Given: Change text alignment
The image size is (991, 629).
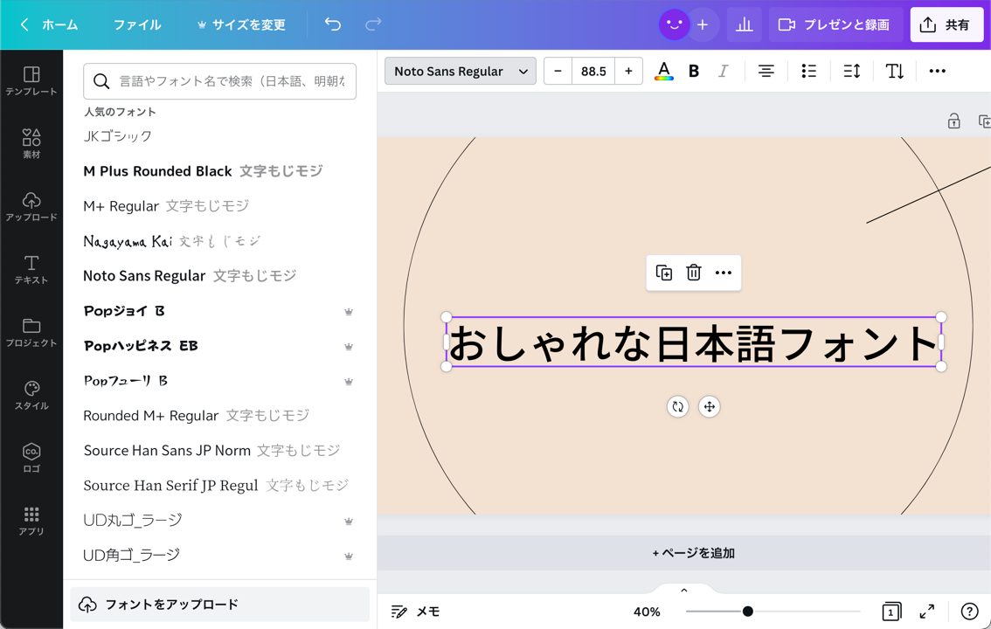Looking at the screenshot, I should point(766,72).
